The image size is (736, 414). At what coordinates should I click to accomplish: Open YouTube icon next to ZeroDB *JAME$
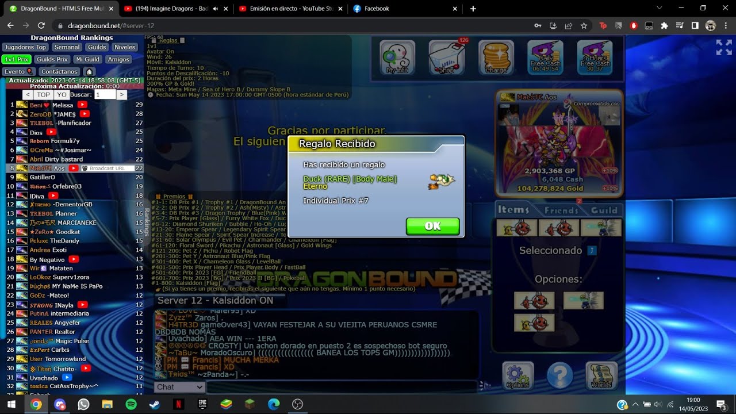tap(85, 114)
